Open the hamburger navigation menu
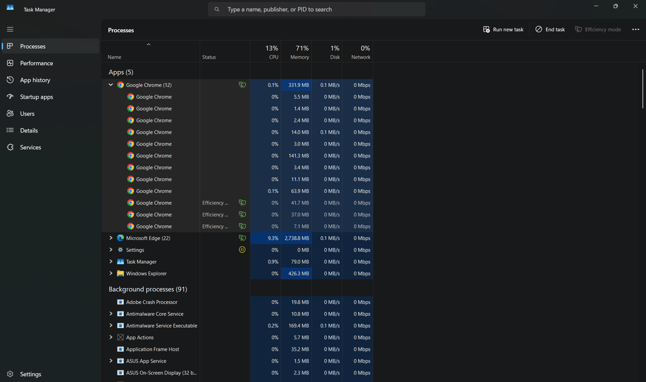 click(x=10, y=29)
